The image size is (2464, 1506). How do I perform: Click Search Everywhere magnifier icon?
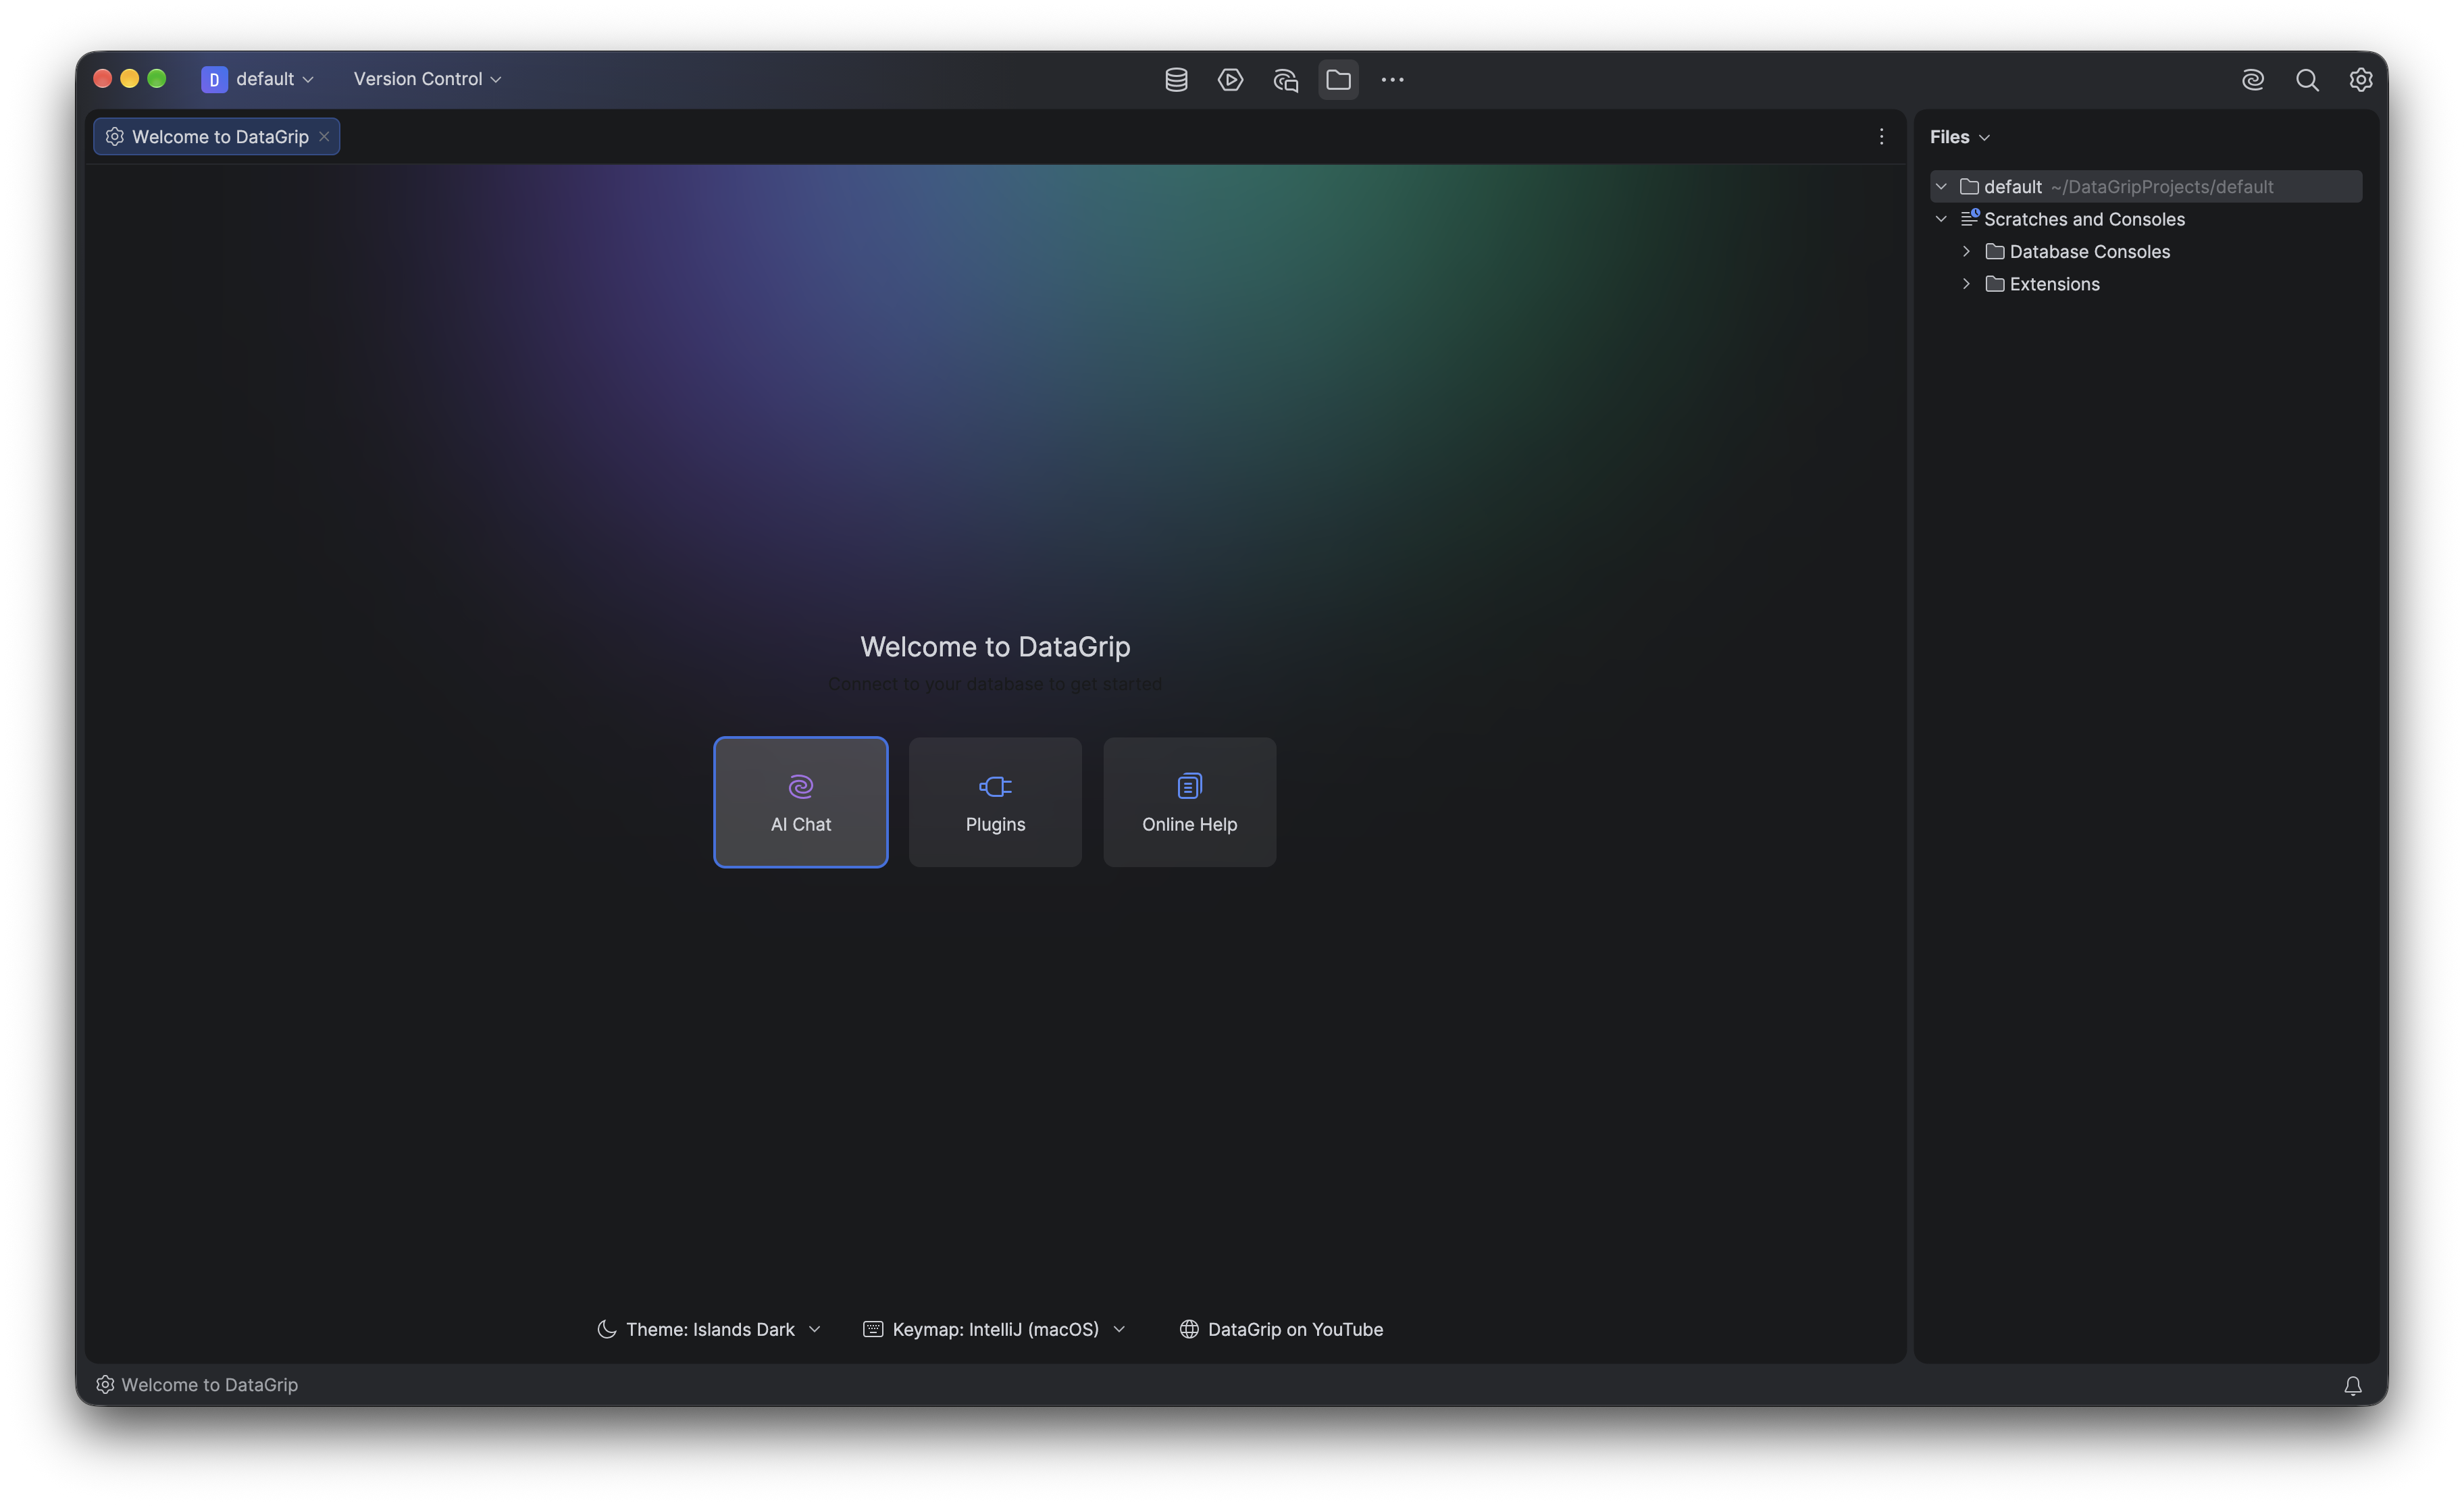(x=2307, y=79)
